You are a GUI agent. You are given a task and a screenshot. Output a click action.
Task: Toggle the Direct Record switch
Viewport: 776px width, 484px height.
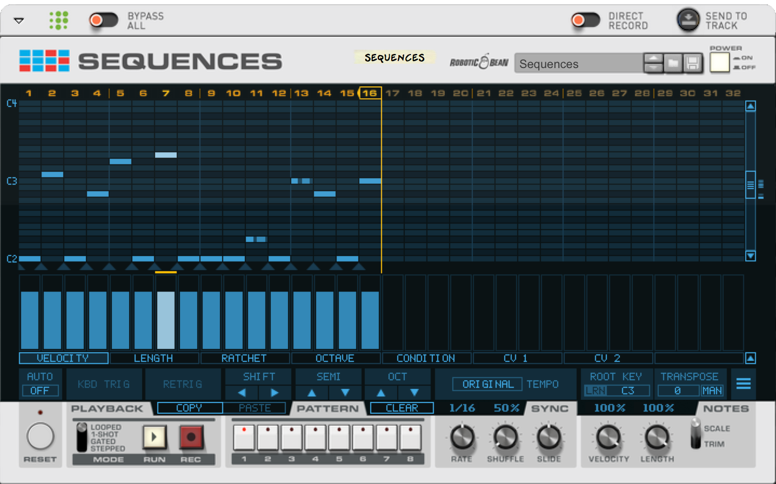pyautogui.click(x=585, y=20)
